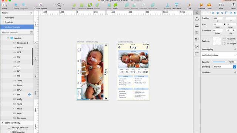Select the Rotate tool
Screen dimensions: 237x133
click(x=90, y=5)
